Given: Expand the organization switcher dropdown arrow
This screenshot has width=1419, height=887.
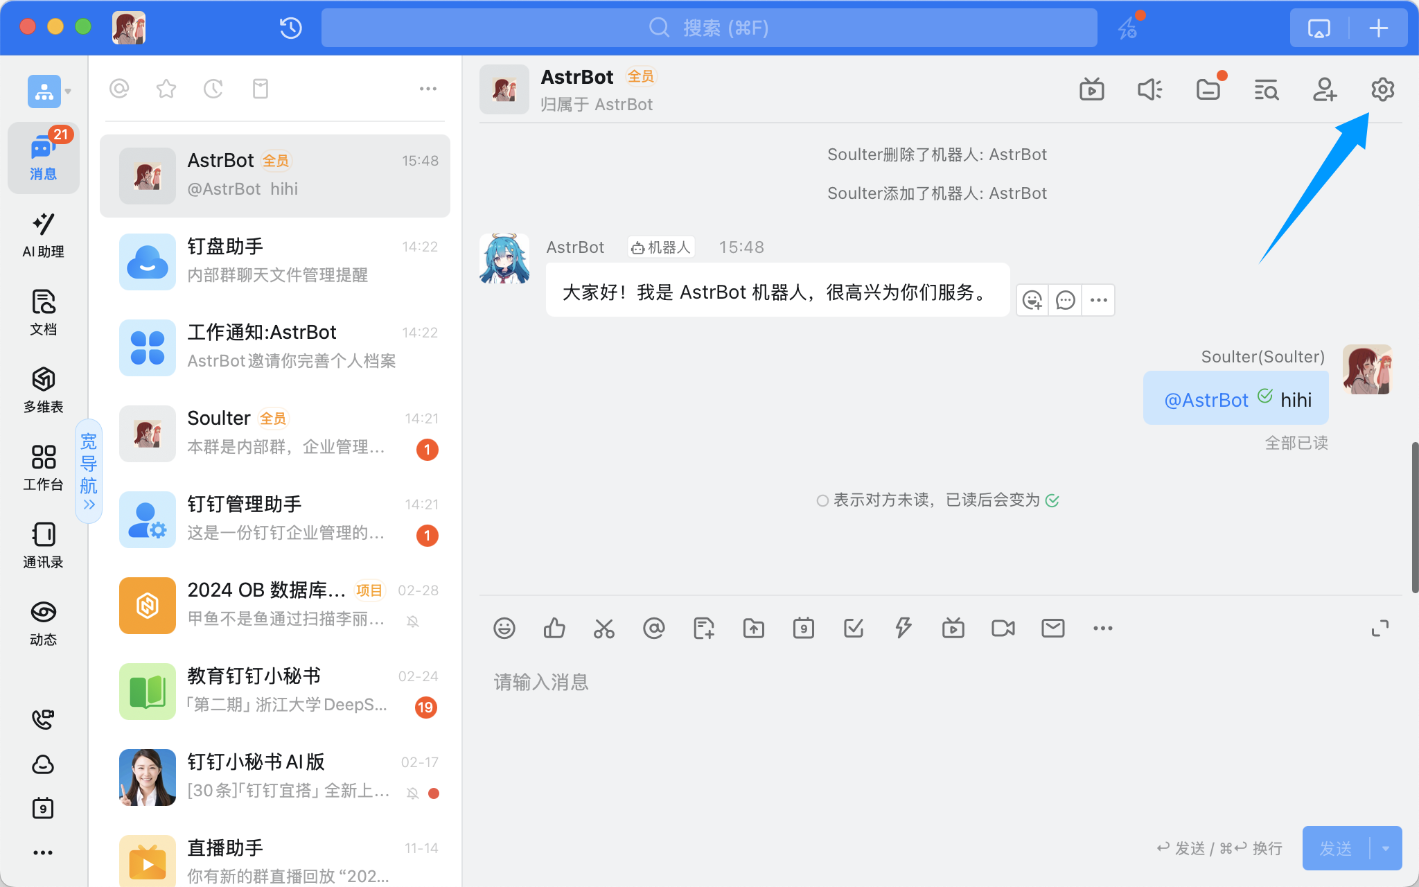Looking at the screenshot, I should pyautogui.click(x=68, y=91).
